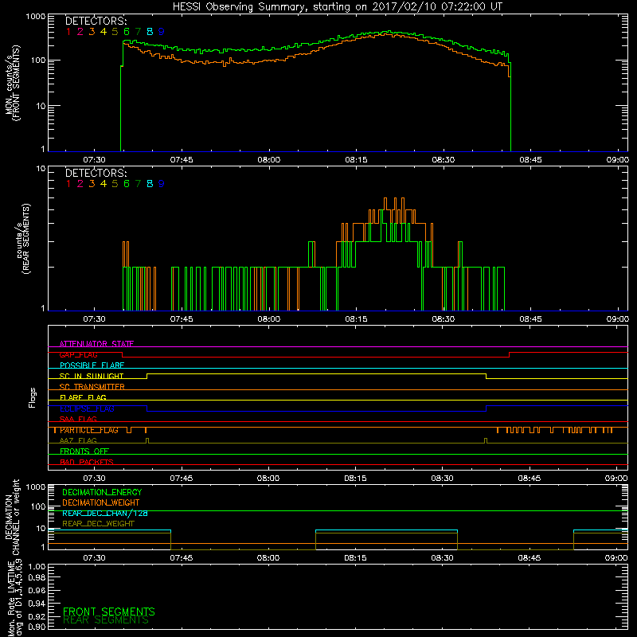Select 'DETECTORS:' label in the front segments panel
The height and width of the screenshot is (637, 637).
(x=96, y=21)
